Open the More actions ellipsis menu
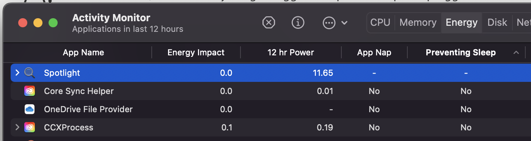This screenshot has width=531, height=141. pos(329,23)
